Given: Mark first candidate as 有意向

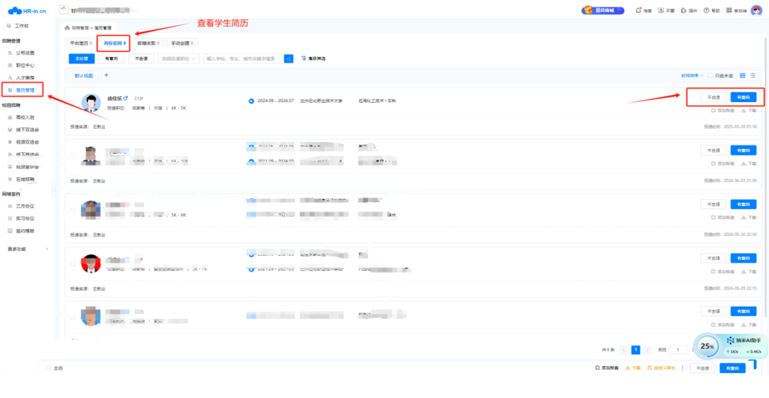Looking at the screenshot, I should [x=742, y=97].
